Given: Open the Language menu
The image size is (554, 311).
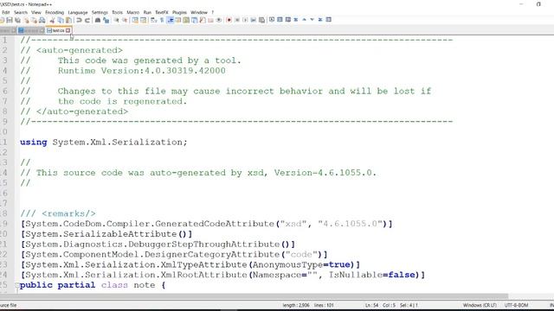Looking at the screenshot, I should point(78,12).
